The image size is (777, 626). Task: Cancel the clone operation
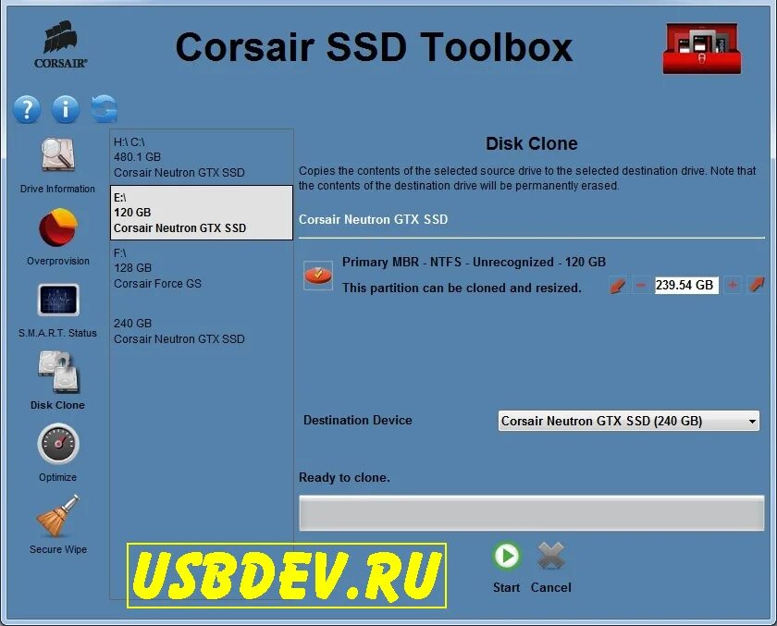tap(551, 568)
